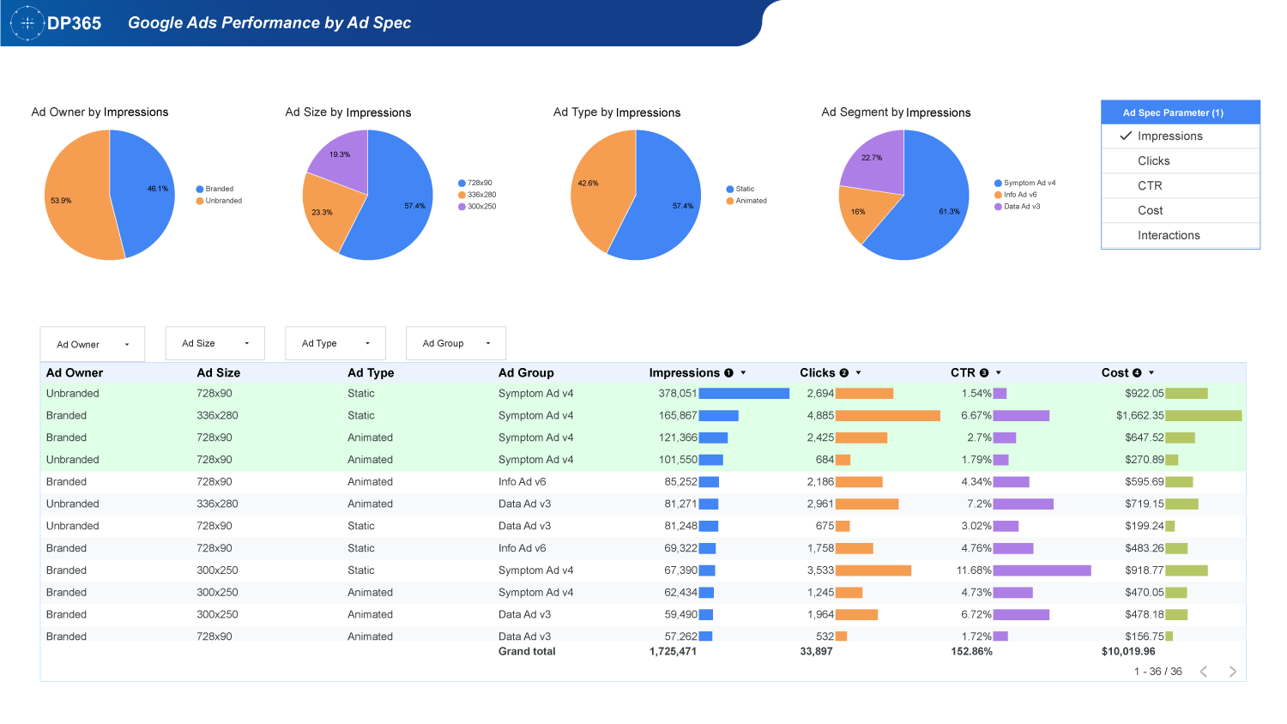The image size is (1287, 724).
Task: Click blue Branded legend dot
Action: 200,189
